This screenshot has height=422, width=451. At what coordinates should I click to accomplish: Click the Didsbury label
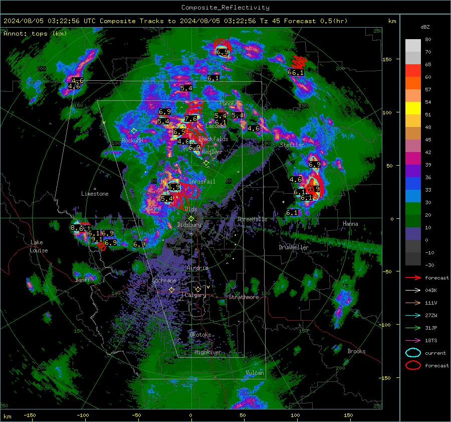click(x=189, y=225)
